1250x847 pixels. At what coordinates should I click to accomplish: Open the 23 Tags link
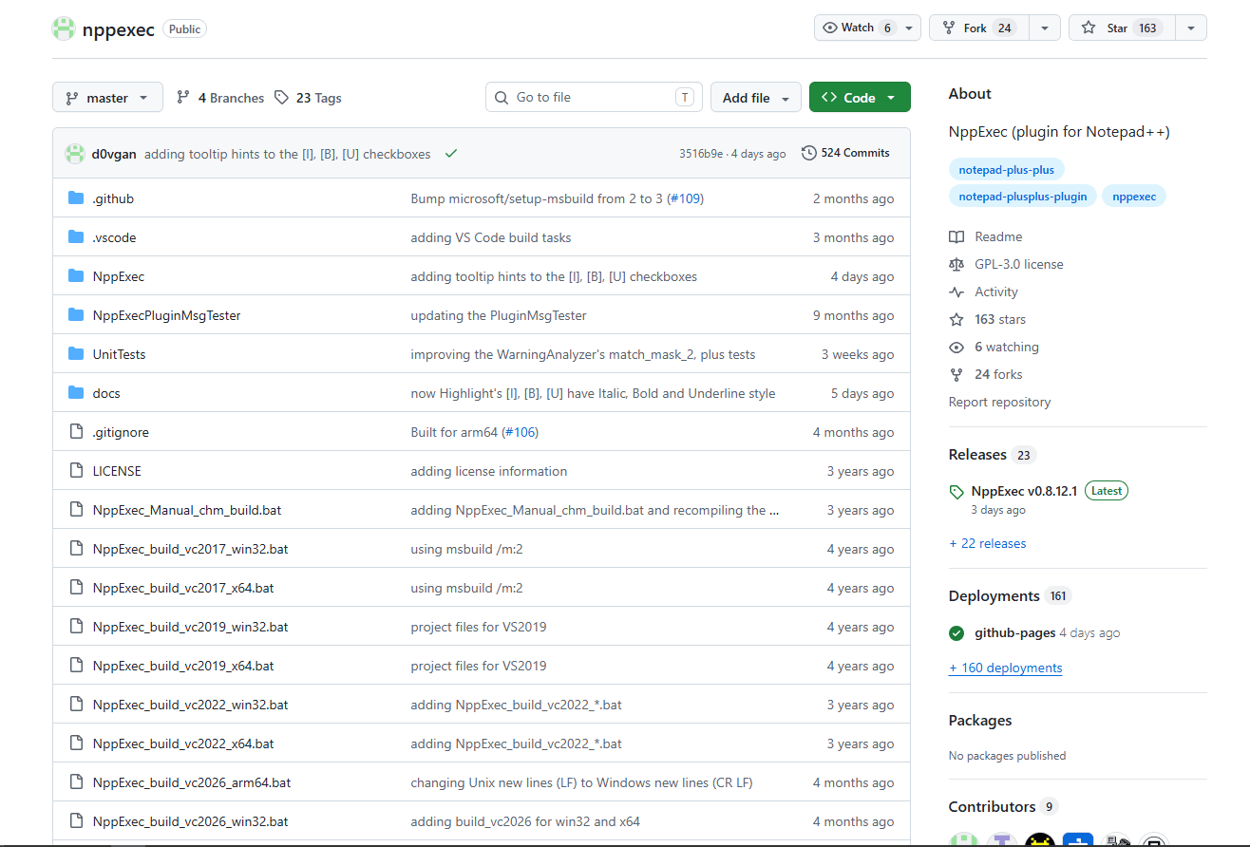[309, 98]
